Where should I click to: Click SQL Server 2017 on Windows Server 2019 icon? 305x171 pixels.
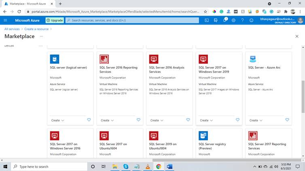pyautogui.click(x=203, y=59)
